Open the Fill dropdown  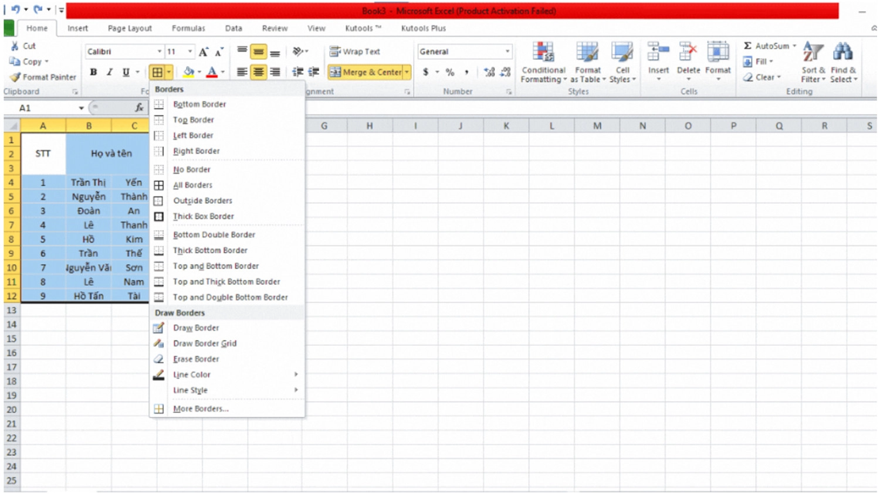[759, 62]
